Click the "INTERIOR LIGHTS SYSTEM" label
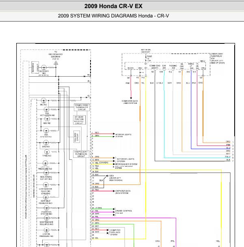This screenshot has width=244, height=247. [x=123, y=135]
